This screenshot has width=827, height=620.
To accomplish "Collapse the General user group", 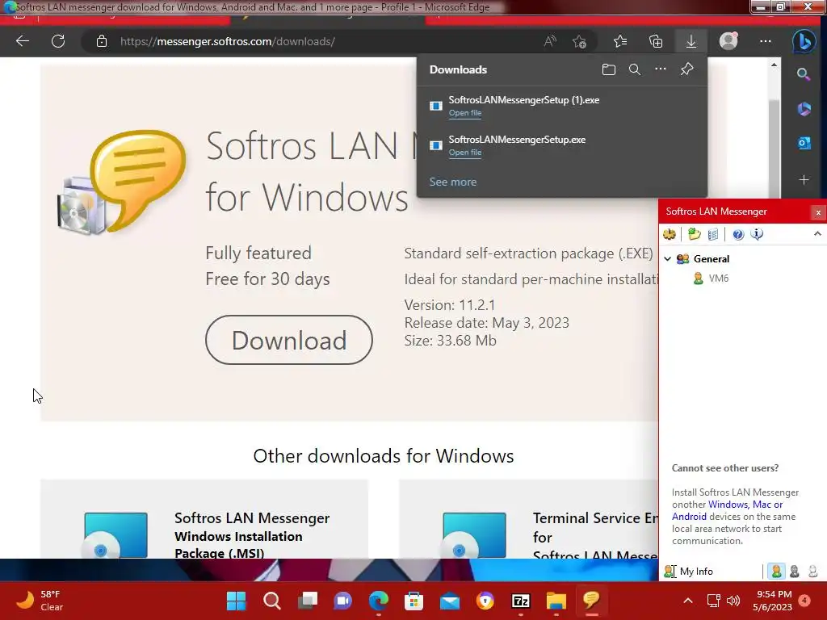I will click(x=668, y=259).
